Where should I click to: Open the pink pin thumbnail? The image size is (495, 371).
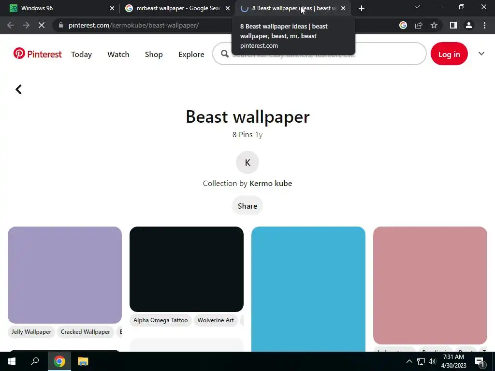pos(430,285)
